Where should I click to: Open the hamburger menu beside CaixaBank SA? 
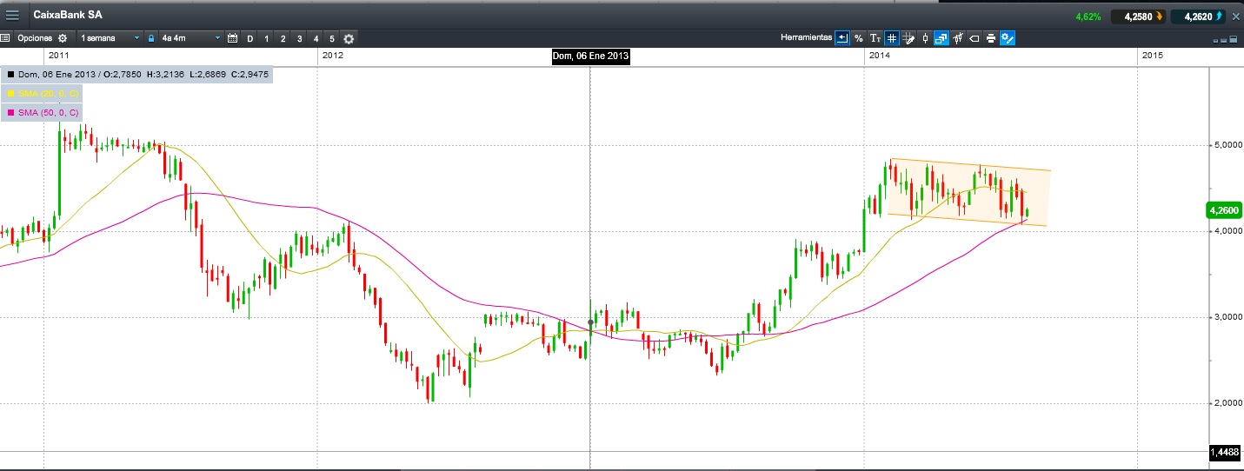[x=12, y=15]
